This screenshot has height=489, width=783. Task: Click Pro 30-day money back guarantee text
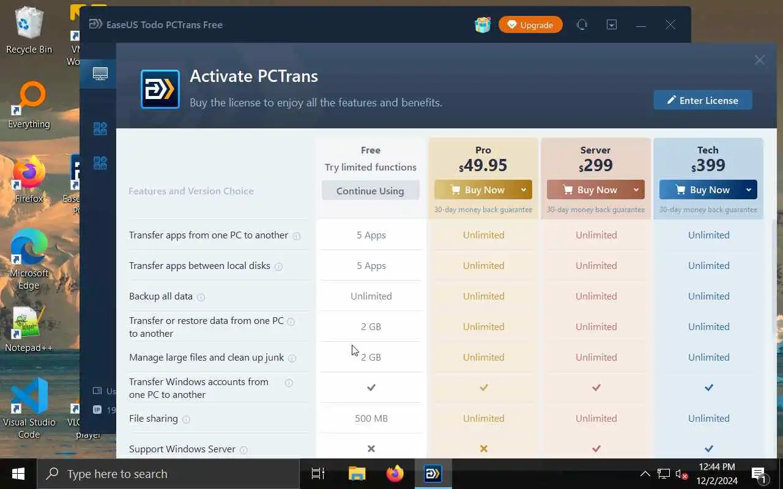point(483,210)
